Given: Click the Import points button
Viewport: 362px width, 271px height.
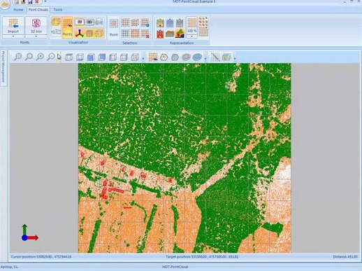Looking at the screenshot, I should (x=13, y=25).
